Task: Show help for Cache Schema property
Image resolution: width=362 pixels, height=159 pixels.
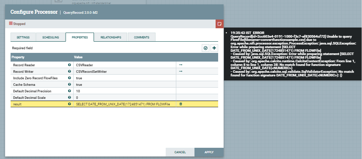Action: pos(69,84)
